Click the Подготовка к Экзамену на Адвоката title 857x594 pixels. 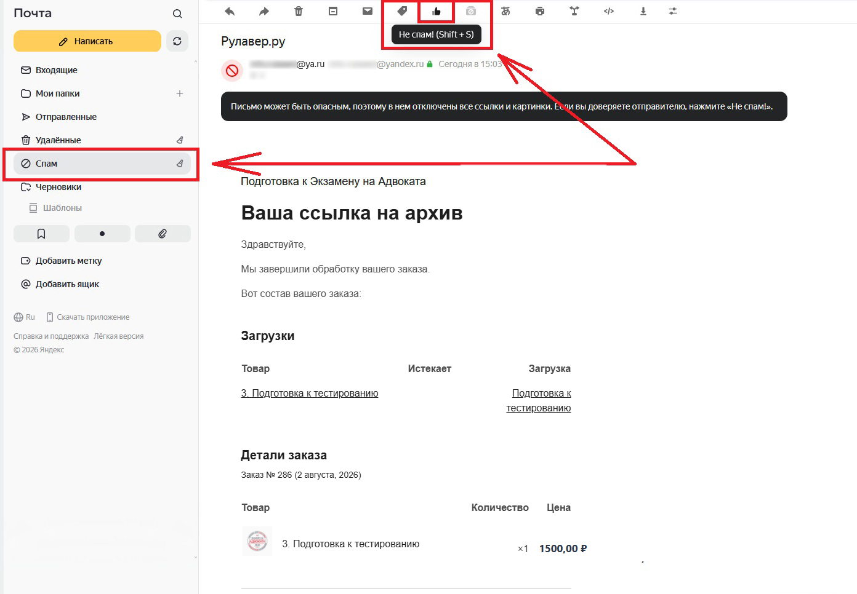[x=333, y=181]
